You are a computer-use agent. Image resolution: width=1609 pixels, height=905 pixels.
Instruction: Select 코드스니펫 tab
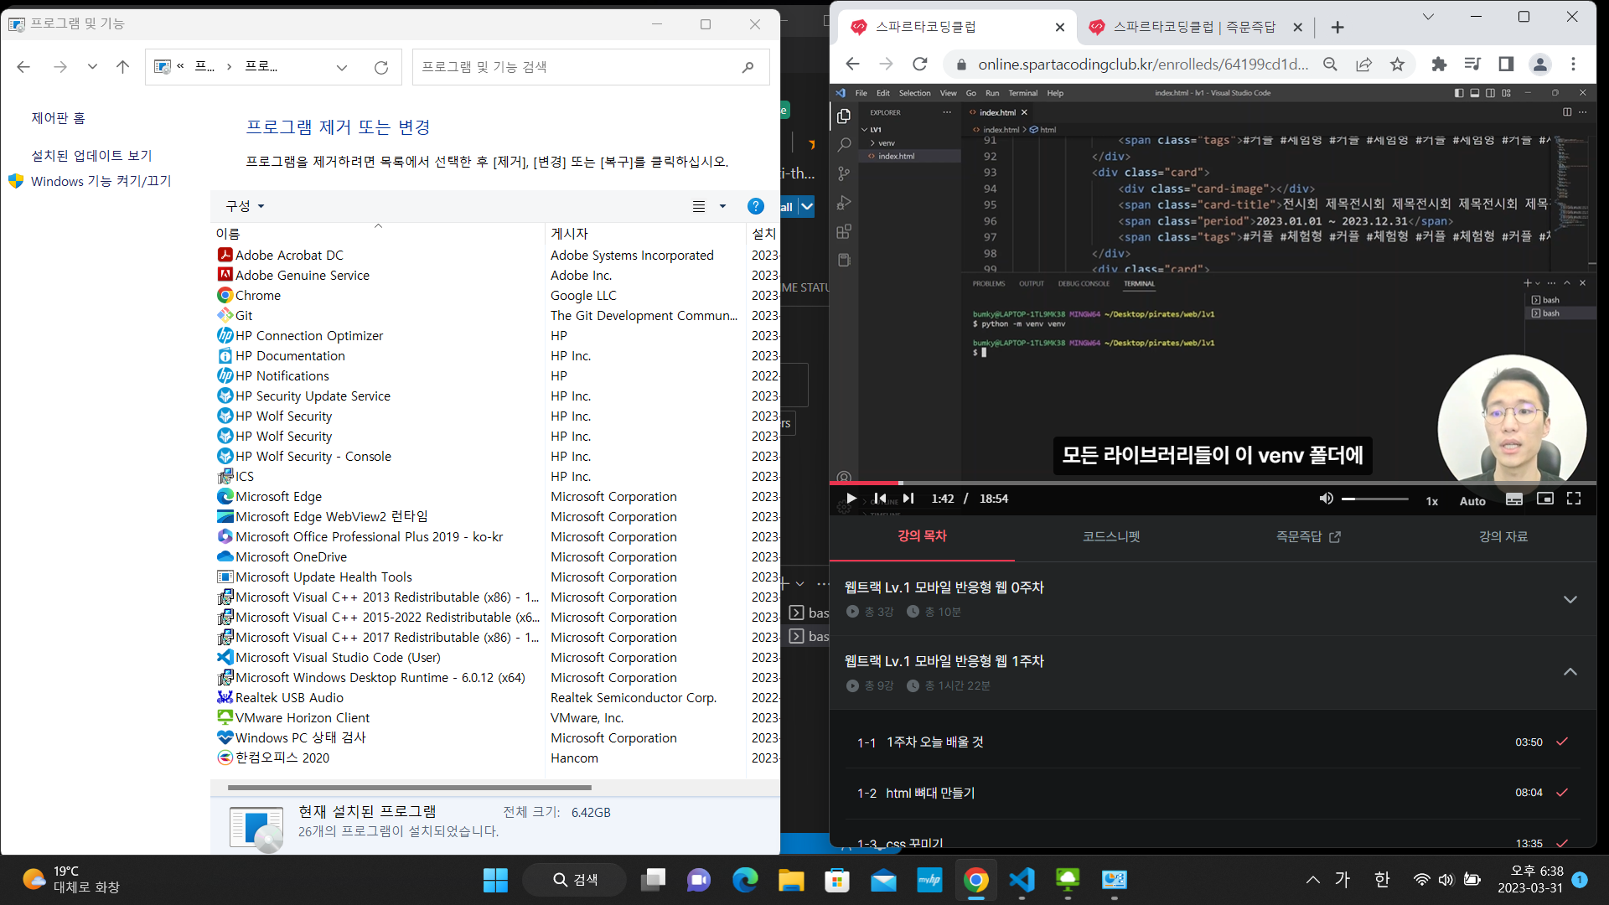(1112, 536)
